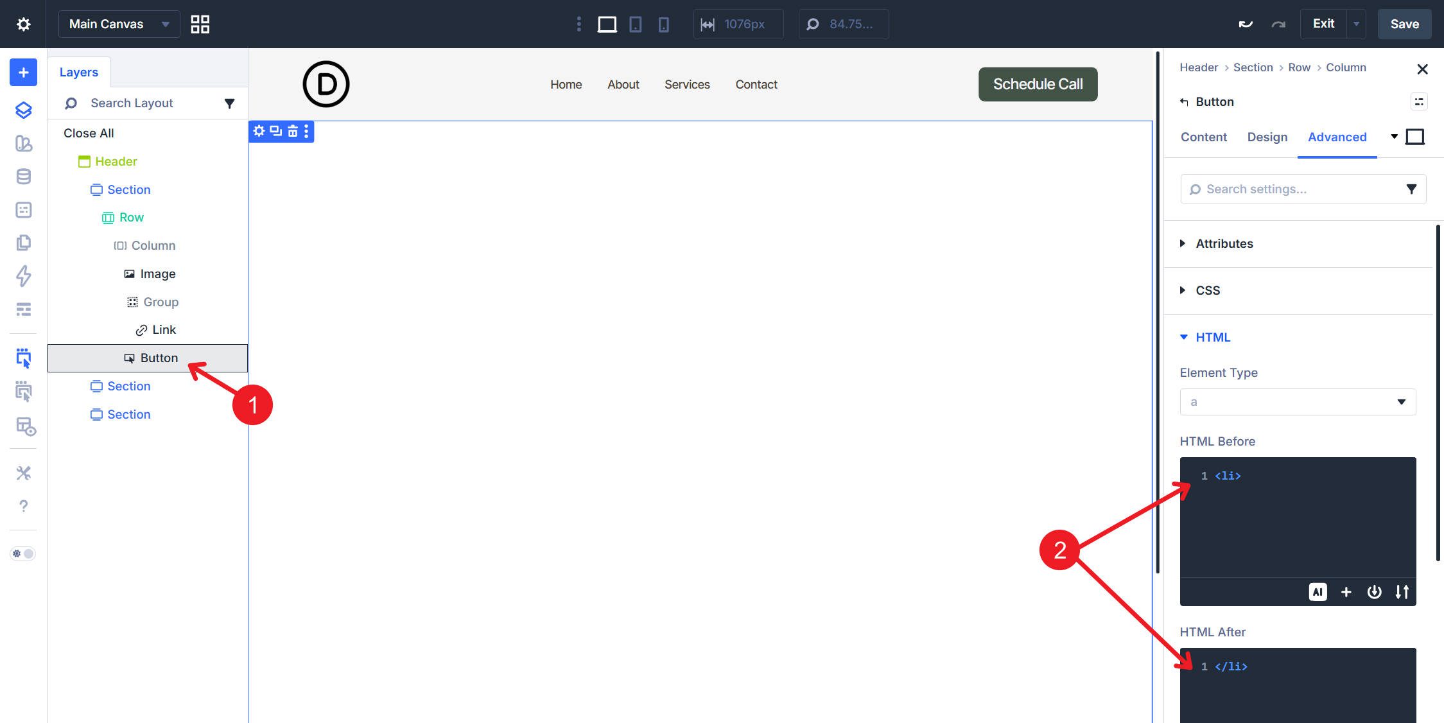Open the Add Element panel
This screenshot has height=723, width=1444.
(x=22, y=71)
